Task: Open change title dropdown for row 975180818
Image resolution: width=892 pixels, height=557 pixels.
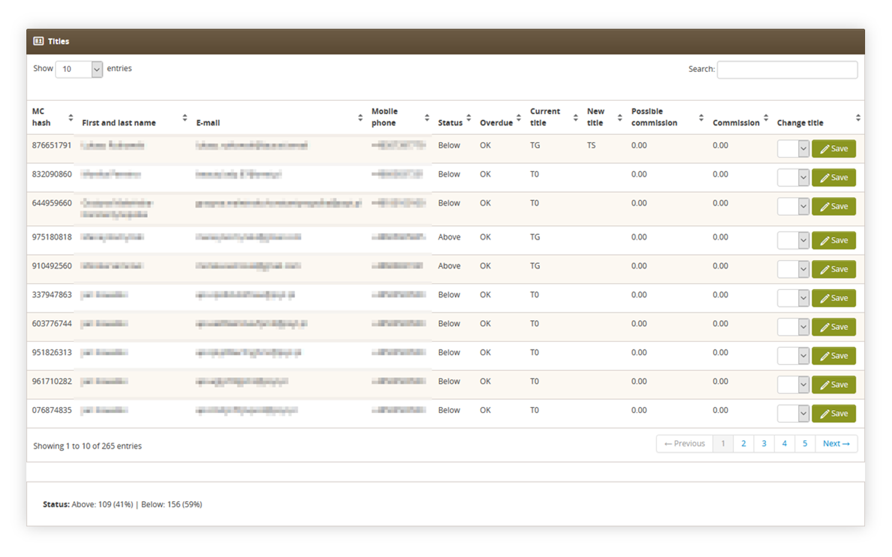Action: 793,240
